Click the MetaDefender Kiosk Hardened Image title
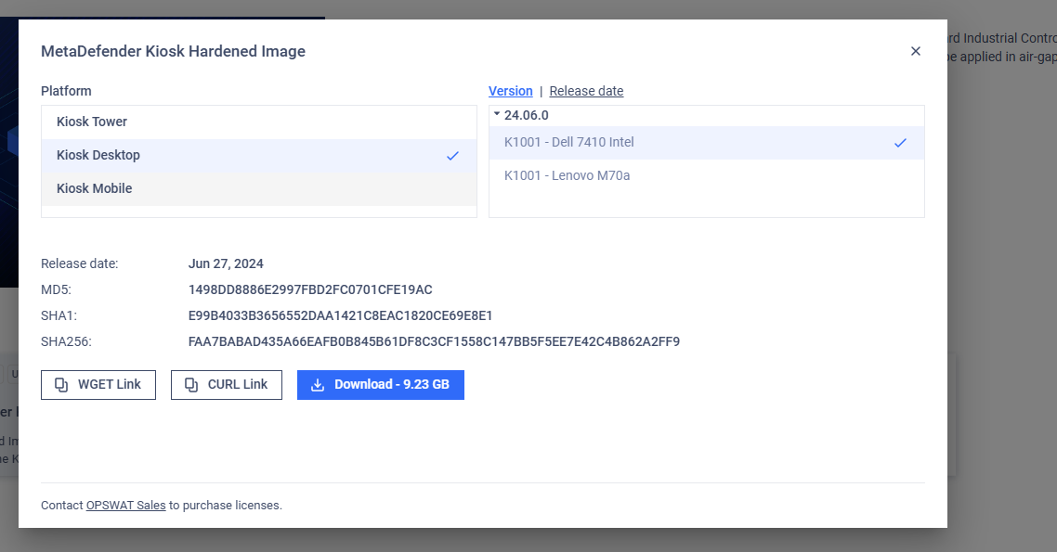Viewport: 1057px width, 552px height. pyautogui.click(x=174, y=51)
